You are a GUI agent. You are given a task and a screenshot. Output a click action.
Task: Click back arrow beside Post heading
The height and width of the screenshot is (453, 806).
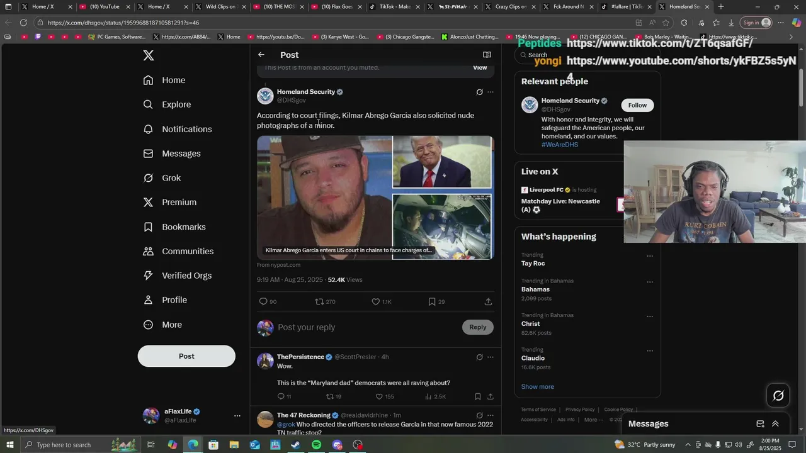click(261, 55)
